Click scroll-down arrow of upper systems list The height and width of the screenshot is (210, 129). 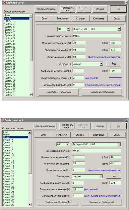(x=31, y=95)
